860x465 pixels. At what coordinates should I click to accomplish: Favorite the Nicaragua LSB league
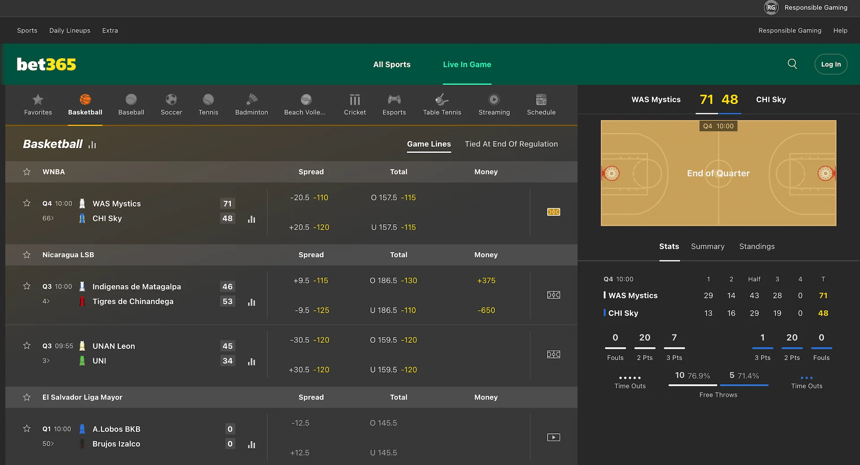pos(27,255)
